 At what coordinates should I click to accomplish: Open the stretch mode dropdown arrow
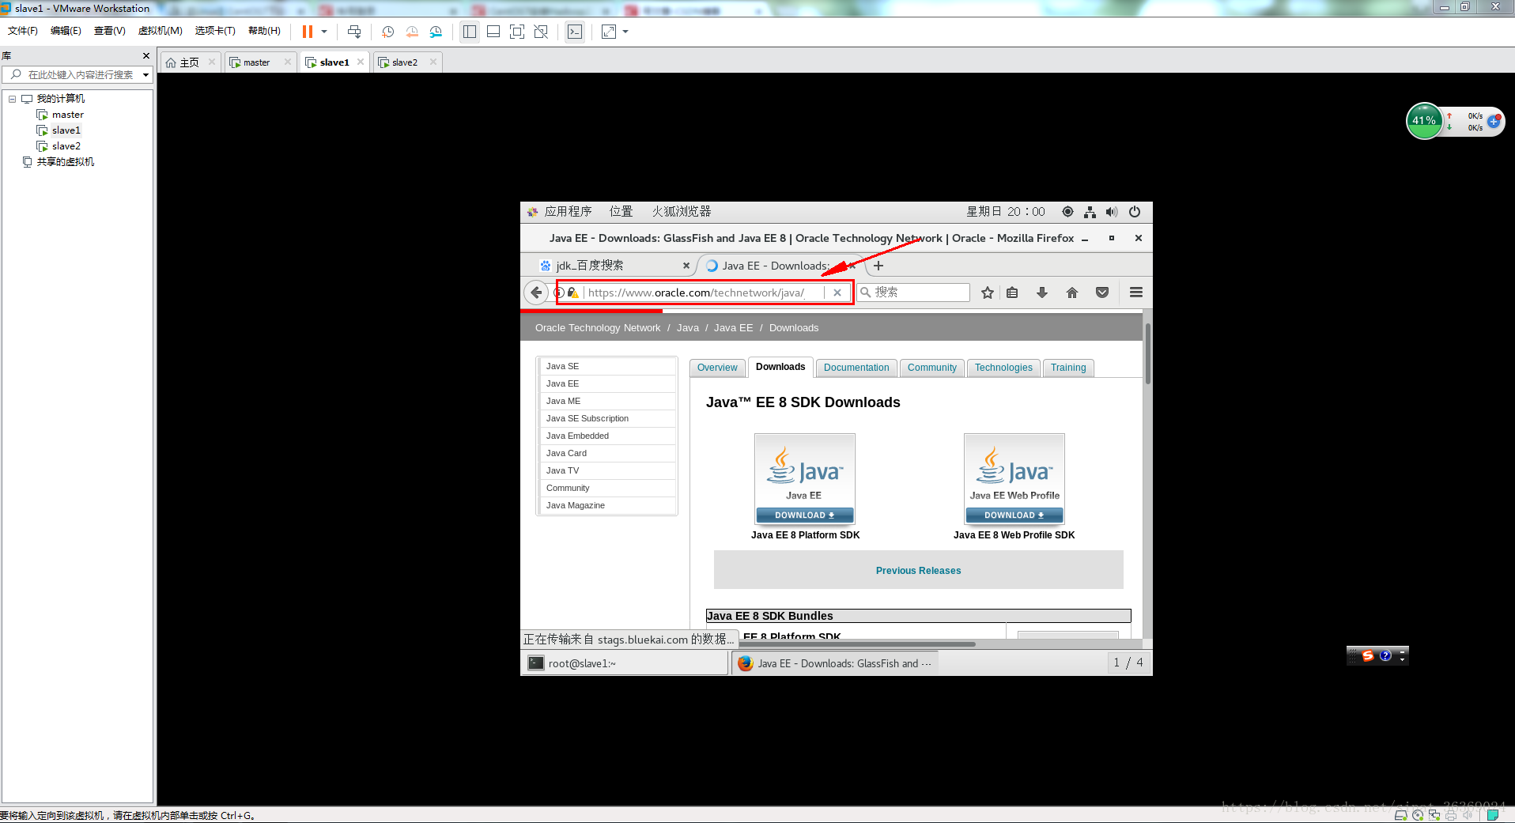[625, 32]
